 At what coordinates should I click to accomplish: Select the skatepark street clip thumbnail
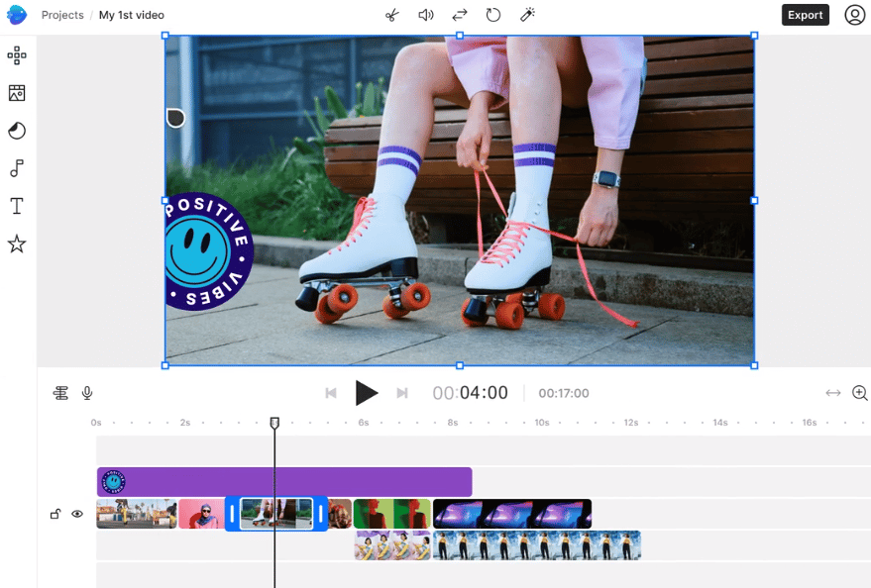137,514
